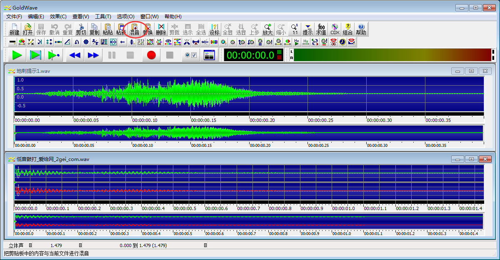500x260 pixels.
Task: Click the red X lips effect icon
Action: tap(333, 42)
